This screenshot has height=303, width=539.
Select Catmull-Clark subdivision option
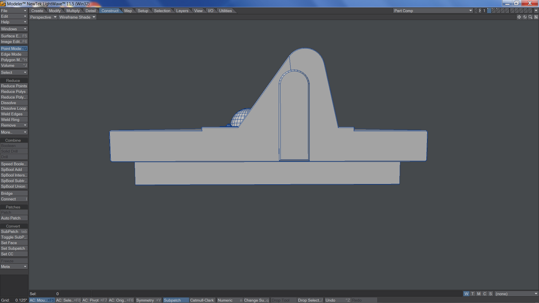(x=202, y=300)
